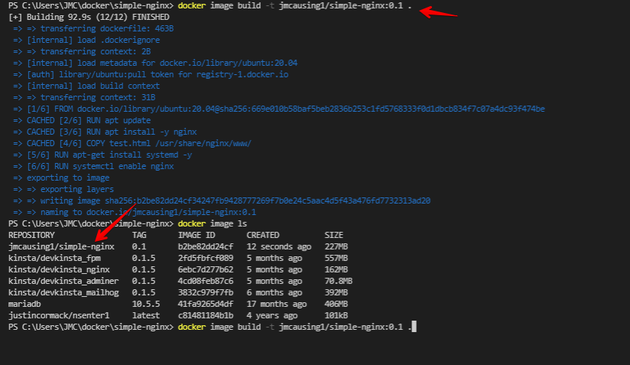Click image ID '41fa9265d4df'
The width and height of the screenshot is (630, 365).
[206, 304]
